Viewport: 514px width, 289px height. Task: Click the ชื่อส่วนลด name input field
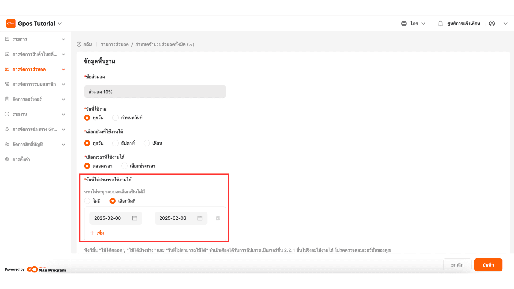[155, 92]
